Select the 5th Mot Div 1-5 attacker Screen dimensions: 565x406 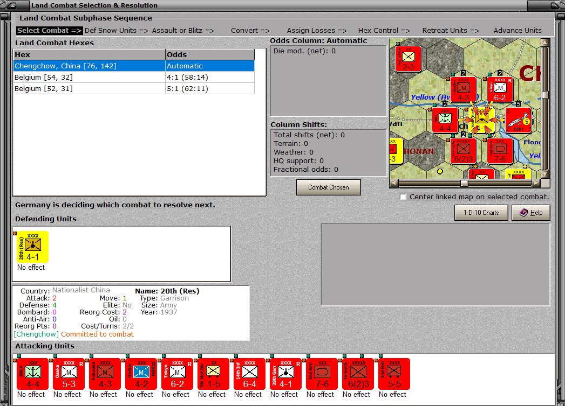[213, 374]
